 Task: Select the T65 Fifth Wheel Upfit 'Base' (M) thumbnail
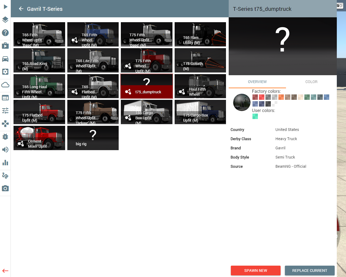click(x=39, y=34)
